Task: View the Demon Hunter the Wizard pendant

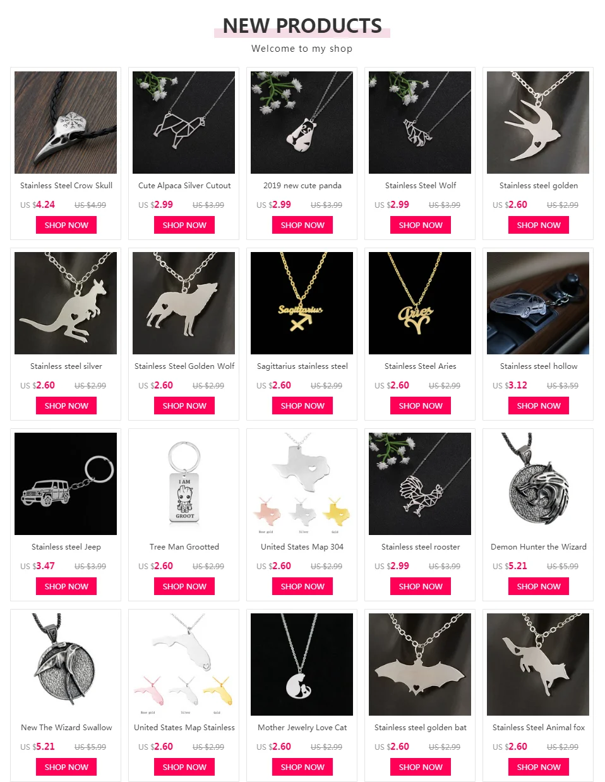Action: [538, 484]
